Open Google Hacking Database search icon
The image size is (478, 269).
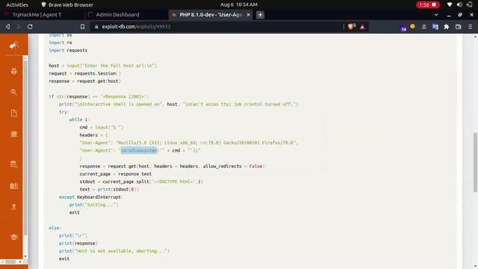pyautogui.click(x=13, y=92)
